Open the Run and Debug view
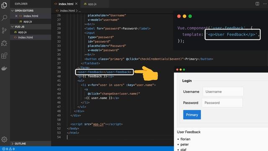This screenshot has width=268, height=151. 4,43
